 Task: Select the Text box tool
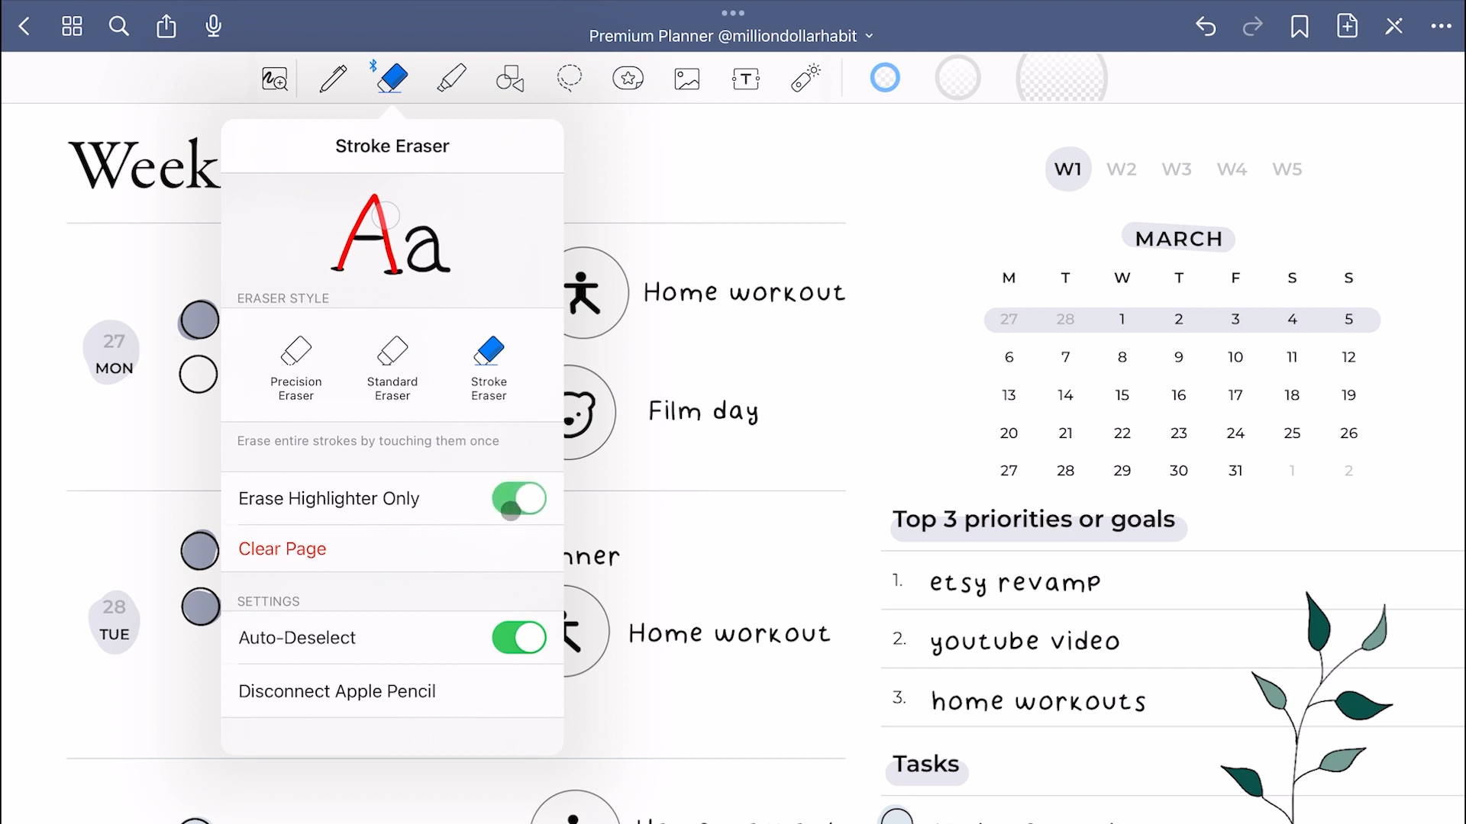746,79
